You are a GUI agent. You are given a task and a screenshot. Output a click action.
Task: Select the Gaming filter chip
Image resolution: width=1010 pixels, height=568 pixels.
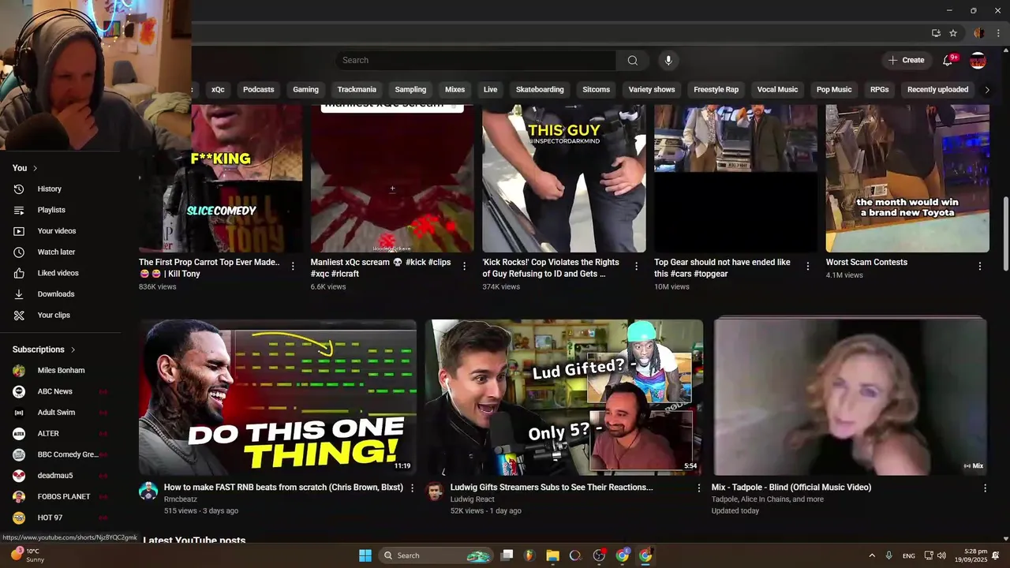click(x=305, y=89)
